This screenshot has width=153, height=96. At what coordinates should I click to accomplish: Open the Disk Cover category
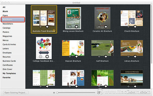pyautogui.click(x=7, y=69)
